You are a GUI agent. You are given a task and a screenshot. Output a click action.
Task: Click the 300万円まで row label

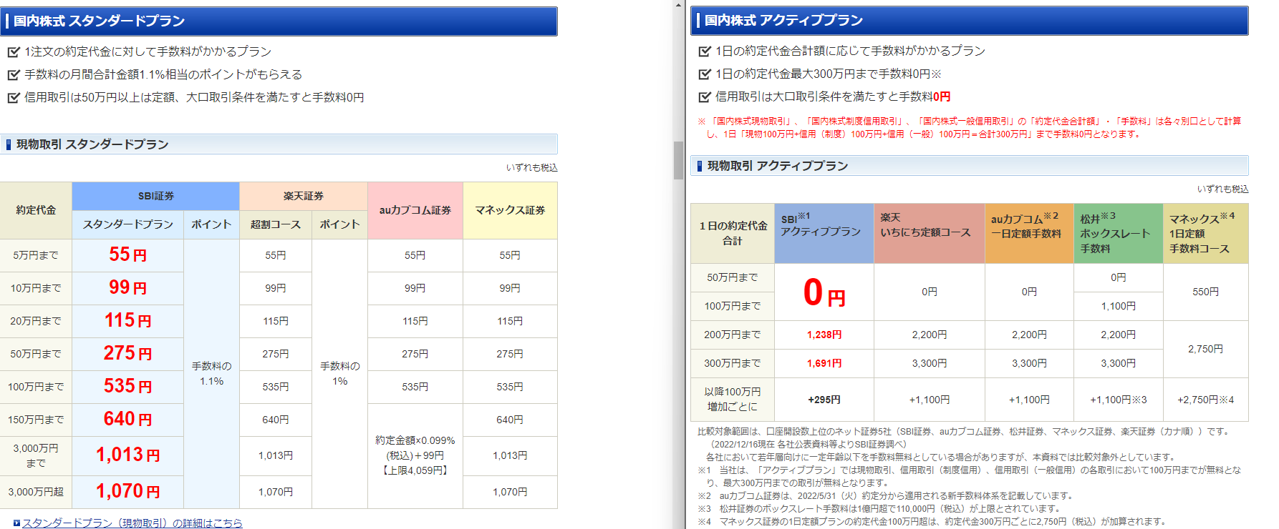pos(733,363)
